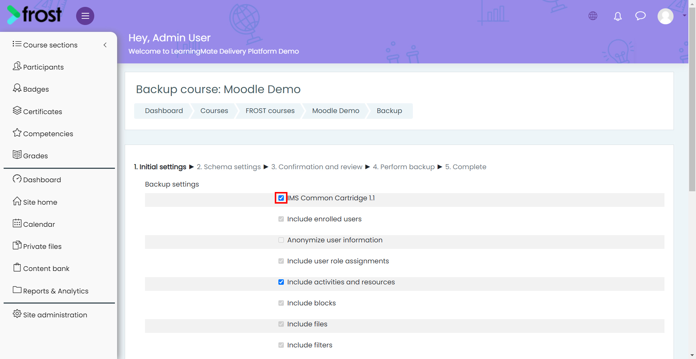Toggle the purple hamburger menu button
Image resolution: width=696 pixels, height=359 pixels.
(85, 16)
